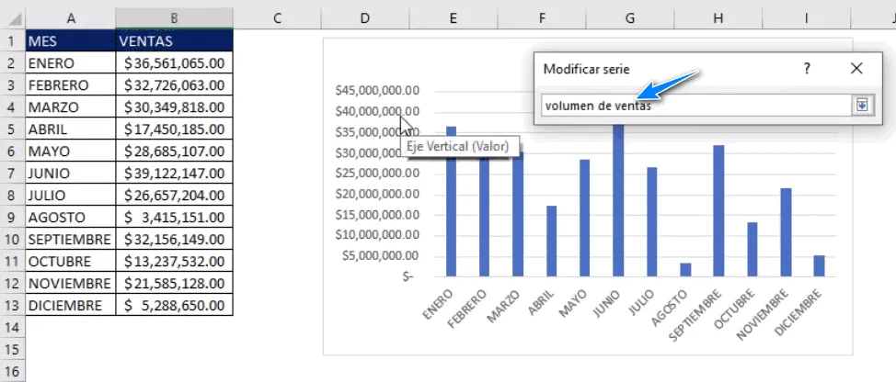This screenshot has height=382, width=896.
Task: Select the AGOSTO cell in column A
Action: 71,217
